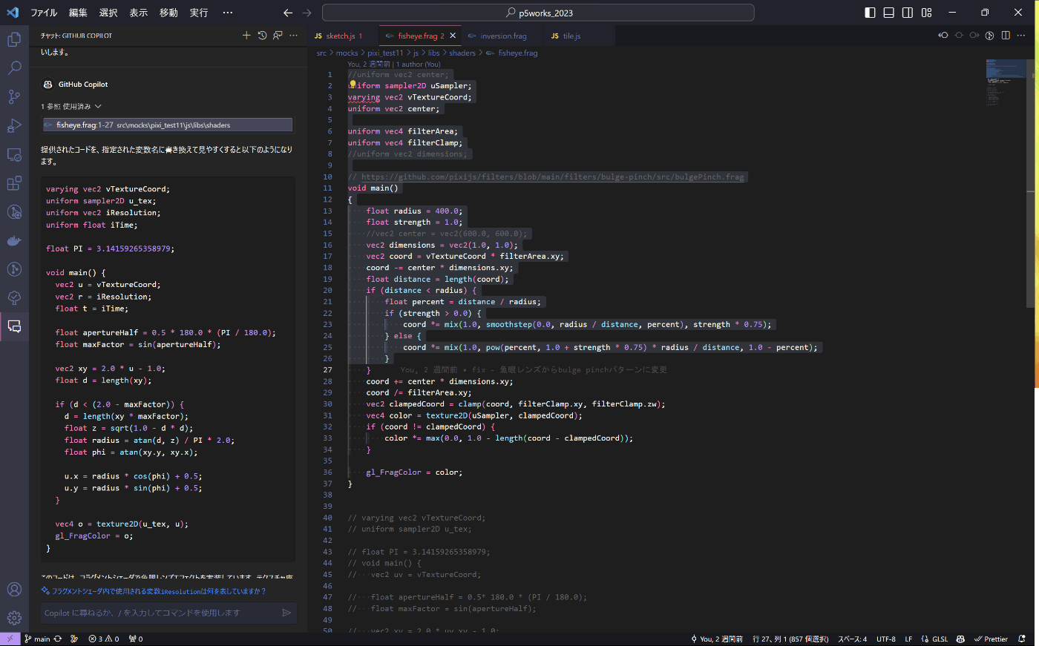Open the 編集 menu
The width and height of the screenshot is (1039, 646).
click(78, 13)
